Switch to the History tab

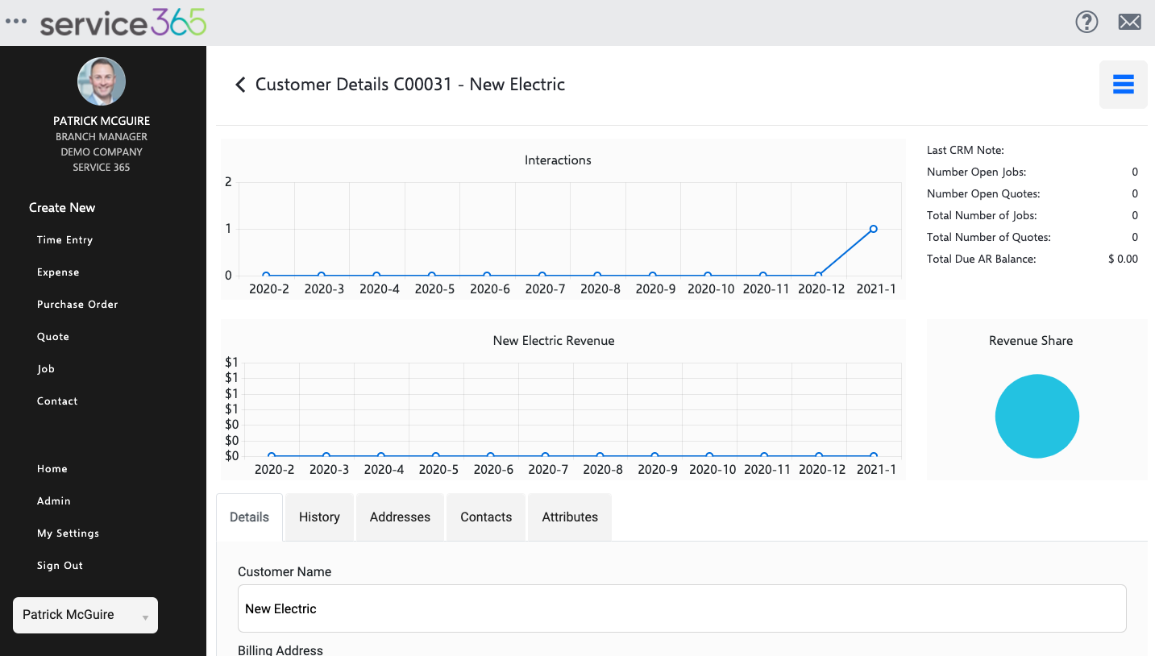pyautogui.click(x=319, y=517)
